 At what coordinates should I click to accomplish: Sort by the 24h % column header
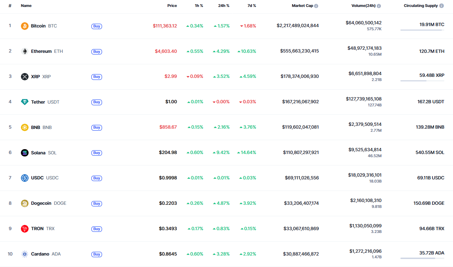(x=224, y=6)
